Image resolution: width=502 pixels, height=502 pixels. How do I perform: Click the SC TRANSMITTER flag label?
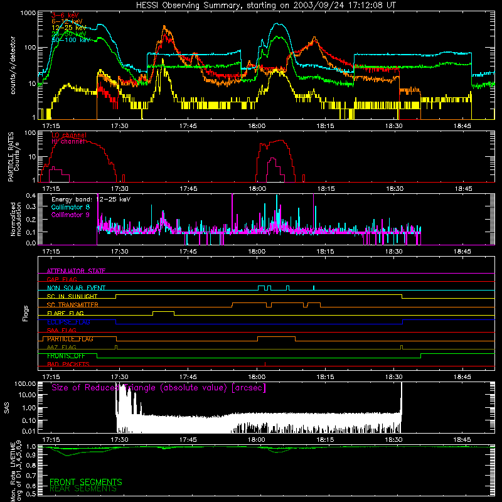coord(73,304)
